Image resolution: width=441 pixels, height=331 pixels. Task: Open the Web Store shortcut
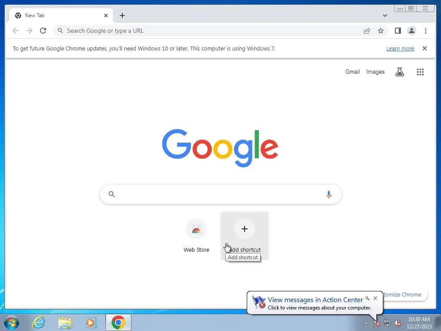196,236
